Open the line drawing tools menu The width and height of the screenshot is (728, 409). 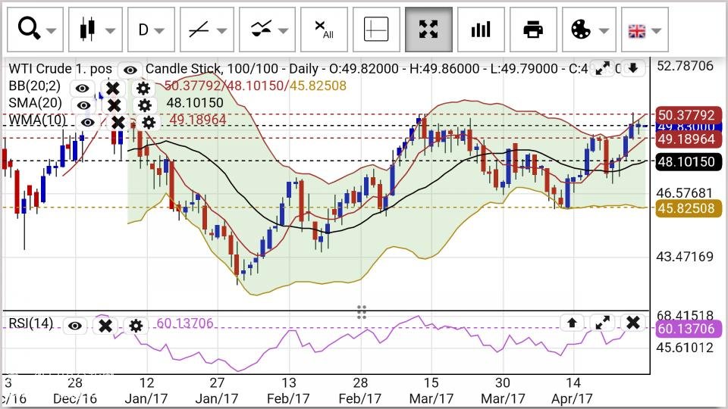[207, 30]
